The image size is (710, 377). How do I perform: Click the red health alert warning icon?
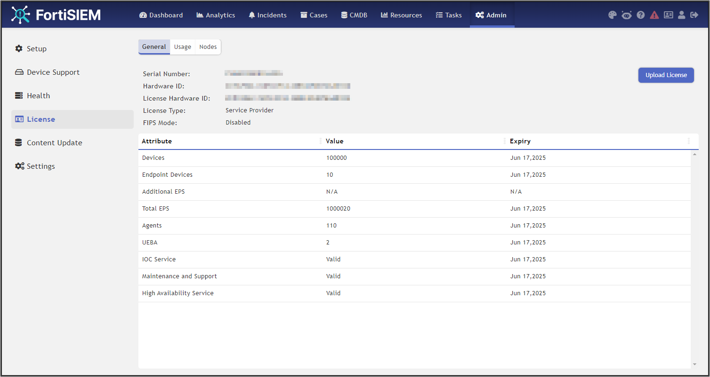pos(654,15)
